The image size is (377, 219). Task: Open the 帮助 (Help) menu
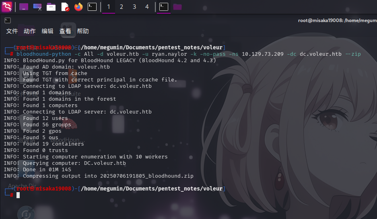click(x=83, y=31)
